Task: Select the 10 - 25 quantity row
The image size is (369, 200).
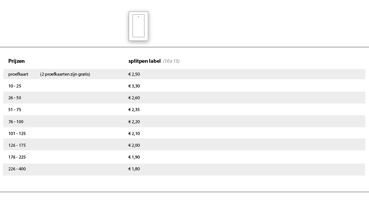Action: pos(184,86)
